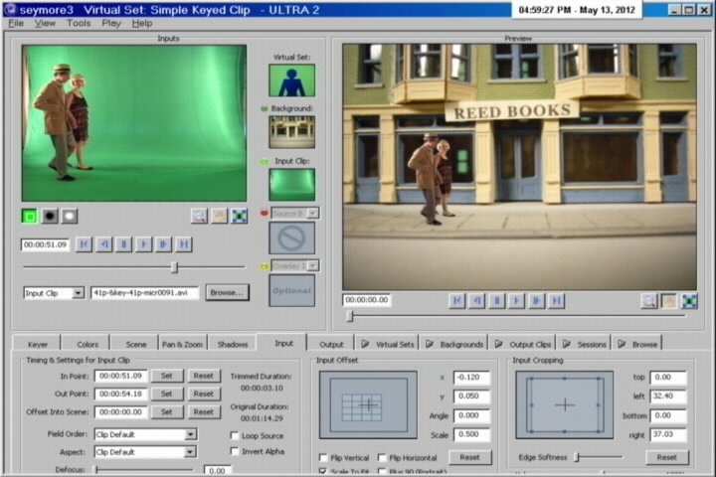The image size is (716, 477).
Task: Click the Edge Softness slider handle
Action: [x=576, y=457]
